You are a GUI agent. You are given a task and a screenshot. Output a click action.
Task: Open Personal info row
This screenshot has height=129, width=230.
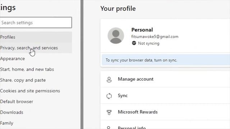[x=165, y=125]
